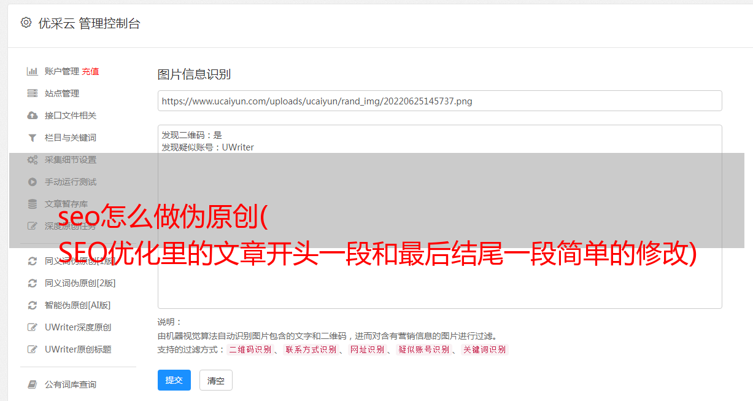Open 账户管理 in the sidebar

(x=62, y=71)
